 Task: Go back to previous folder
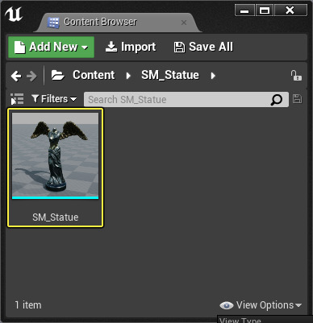pos(16,76)
